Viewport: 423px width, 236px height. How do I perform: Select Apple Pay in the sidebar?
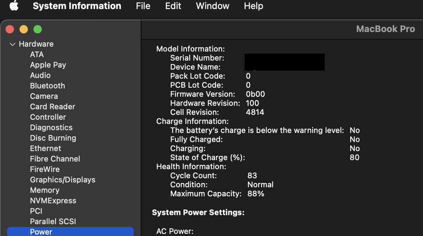coord(48,65)
